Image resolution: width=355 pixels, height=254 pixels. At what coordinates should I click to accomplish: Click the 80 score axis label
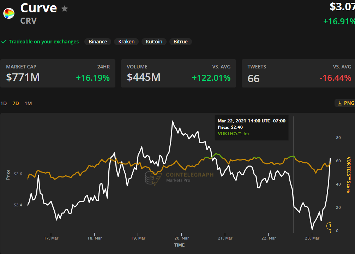[x=338, y=138]
